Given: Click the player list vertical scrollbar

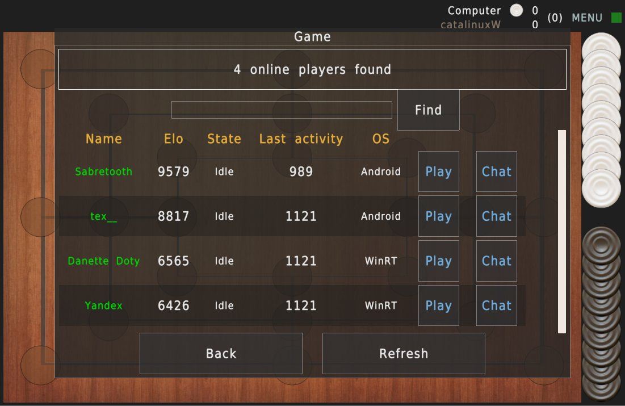Looking at the screenshot, I should (561, 231).
